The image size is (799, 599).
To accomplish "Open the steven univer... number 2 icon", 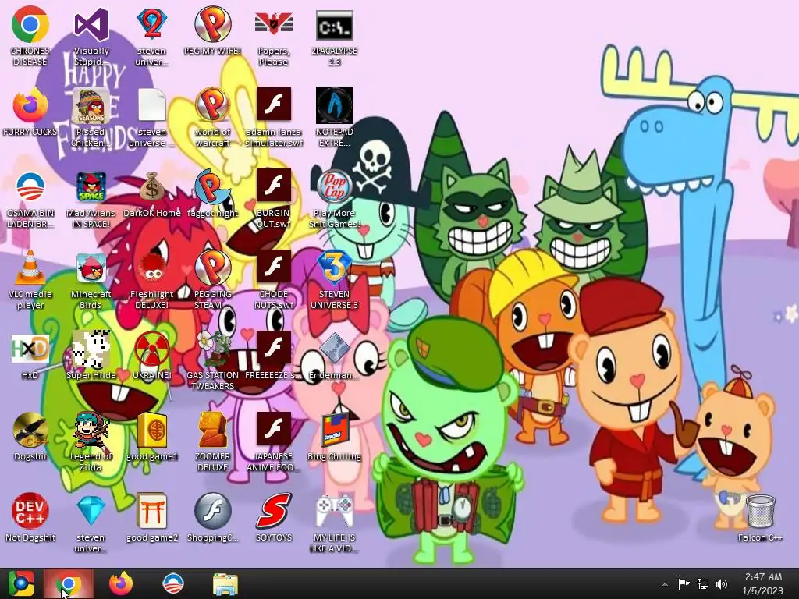I will (x=152, y=26).
